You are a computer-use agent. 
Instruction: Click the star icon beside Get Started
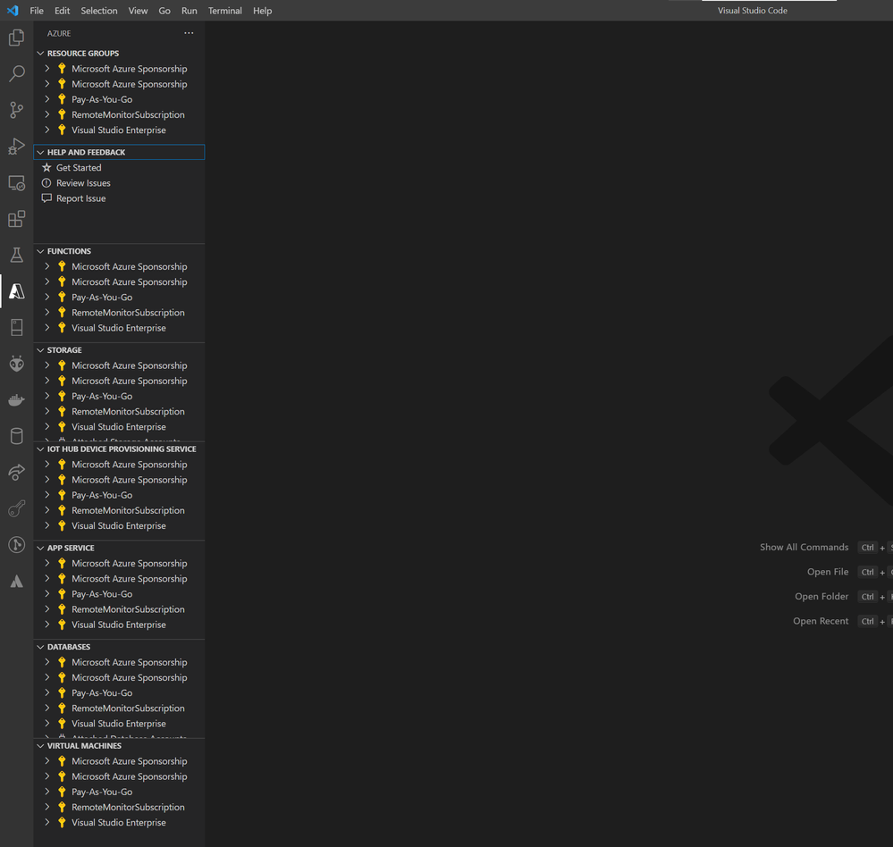coord(46,167)
